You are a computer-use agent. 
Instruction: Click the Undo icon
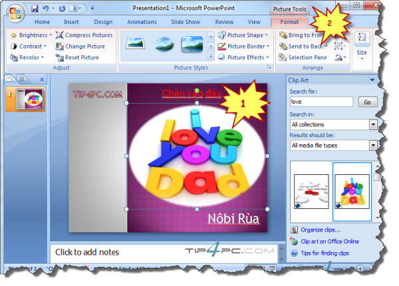click(x=45, y=9)
